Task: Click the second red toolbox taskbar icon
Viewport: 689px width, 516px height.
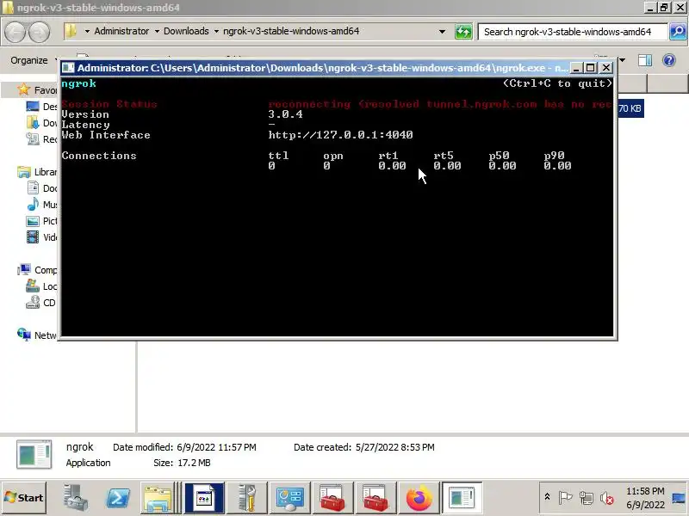Action: click(x=376, y=498)
